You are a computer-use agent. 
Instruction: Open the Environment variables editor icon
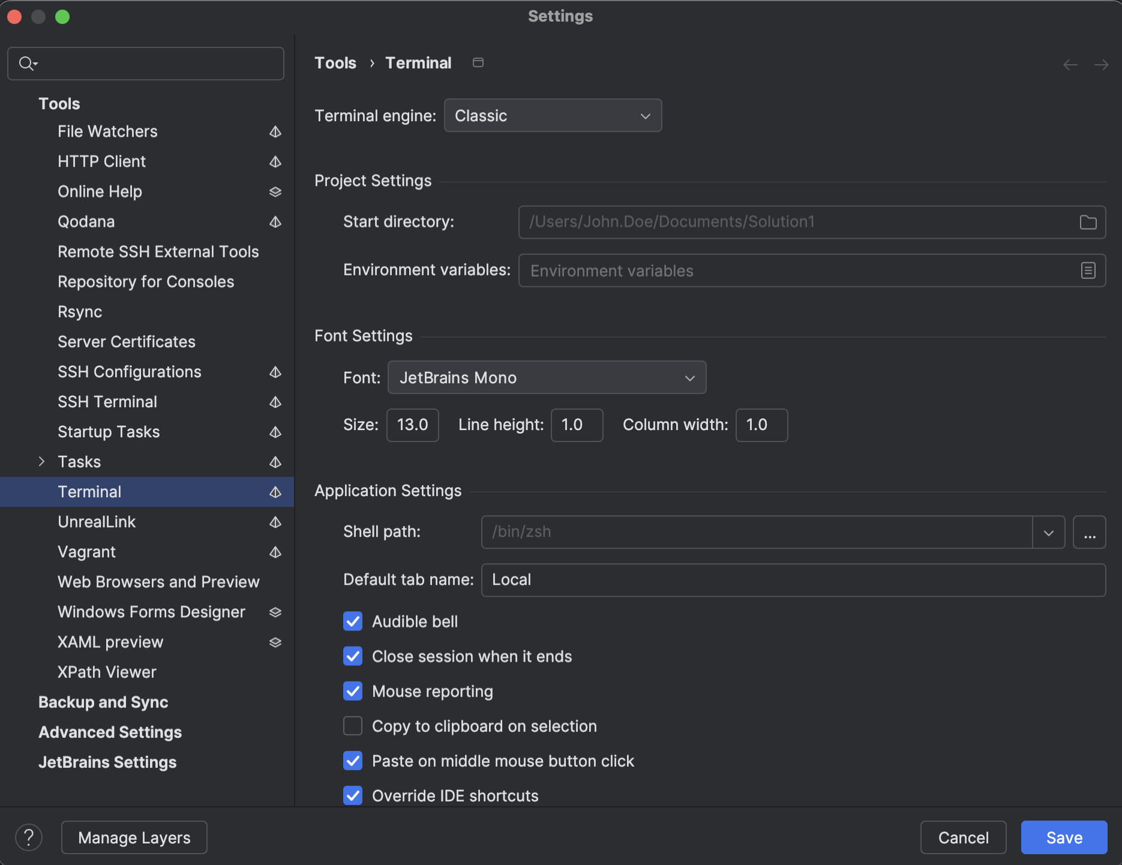point(1088,271)
